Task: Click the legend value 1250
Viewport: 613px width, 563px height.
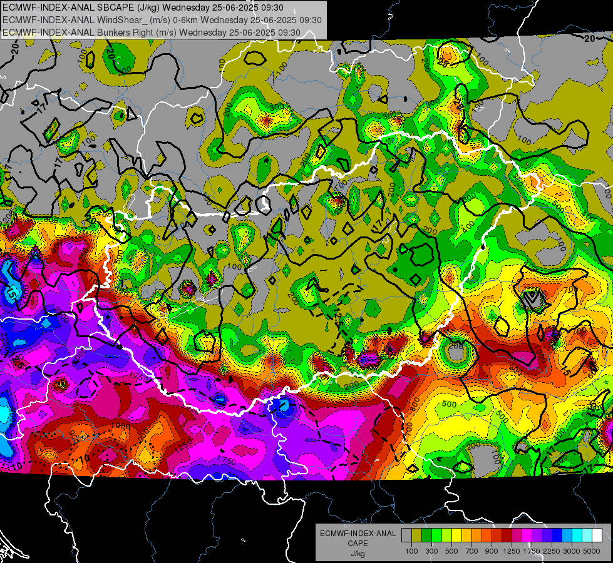Action: pos(512,551)
